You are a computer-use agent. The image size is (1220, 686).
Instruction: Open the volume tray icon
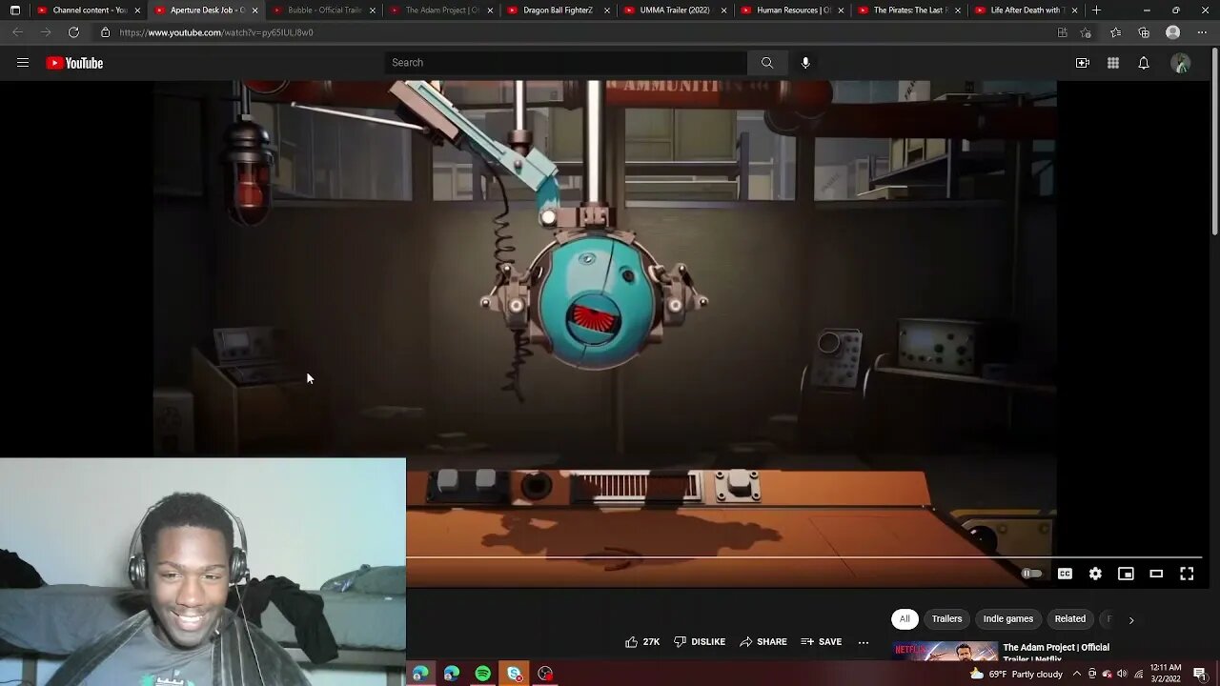(1122, 674)
